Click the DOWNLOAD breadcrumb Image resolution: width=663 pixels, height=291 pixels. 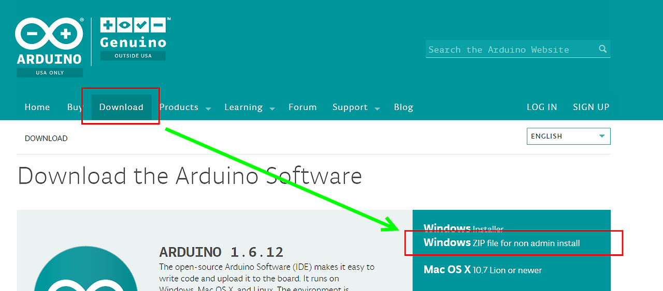coord(46,139)
